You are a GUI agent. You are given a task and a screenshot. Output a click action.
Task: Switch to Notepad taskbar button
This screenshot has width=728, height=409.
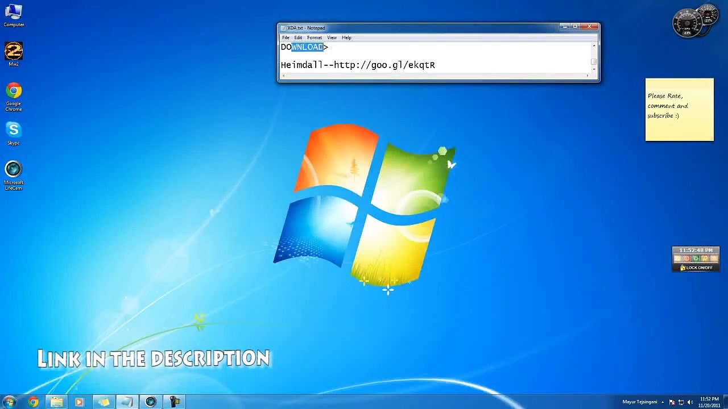(x=127, y=402)
